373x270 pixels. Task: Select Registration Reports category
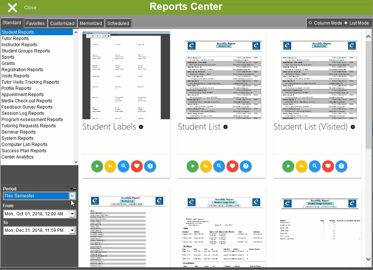(x=37, y=70)
